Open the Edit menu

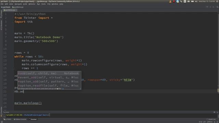[x=7, y=4]
